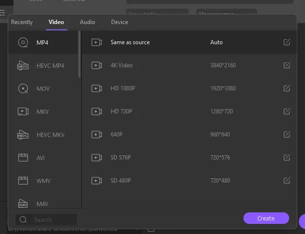
Task: Pick the WMV clapperboard icon
Action: coord(23,181)
